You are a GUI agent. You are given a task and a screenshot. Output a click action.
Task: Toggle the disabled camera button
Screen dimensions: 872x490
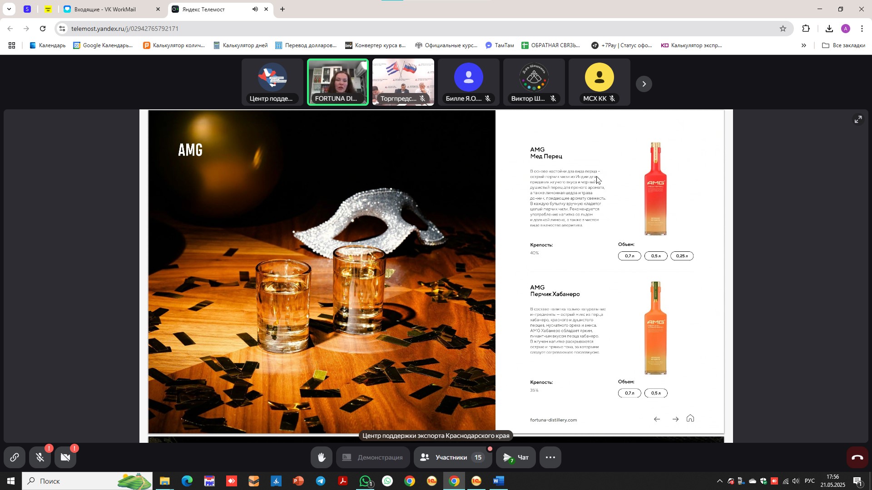[65, 457]
